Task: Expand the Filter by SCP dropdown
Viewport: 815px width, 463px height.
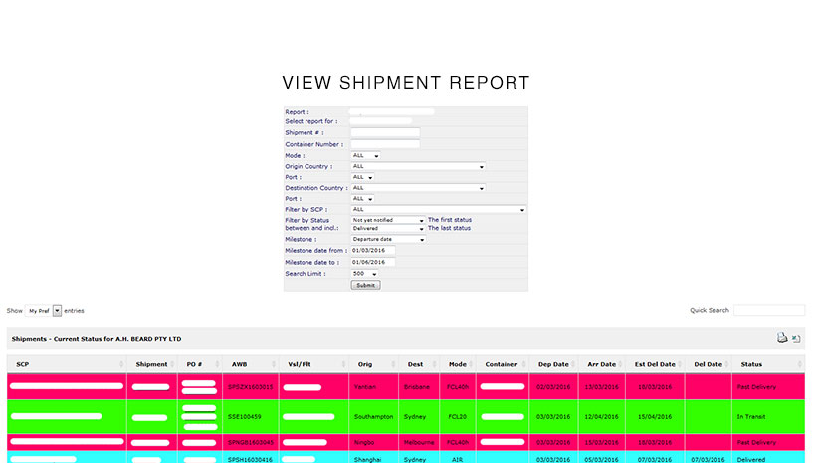Action: click(438, 210)
